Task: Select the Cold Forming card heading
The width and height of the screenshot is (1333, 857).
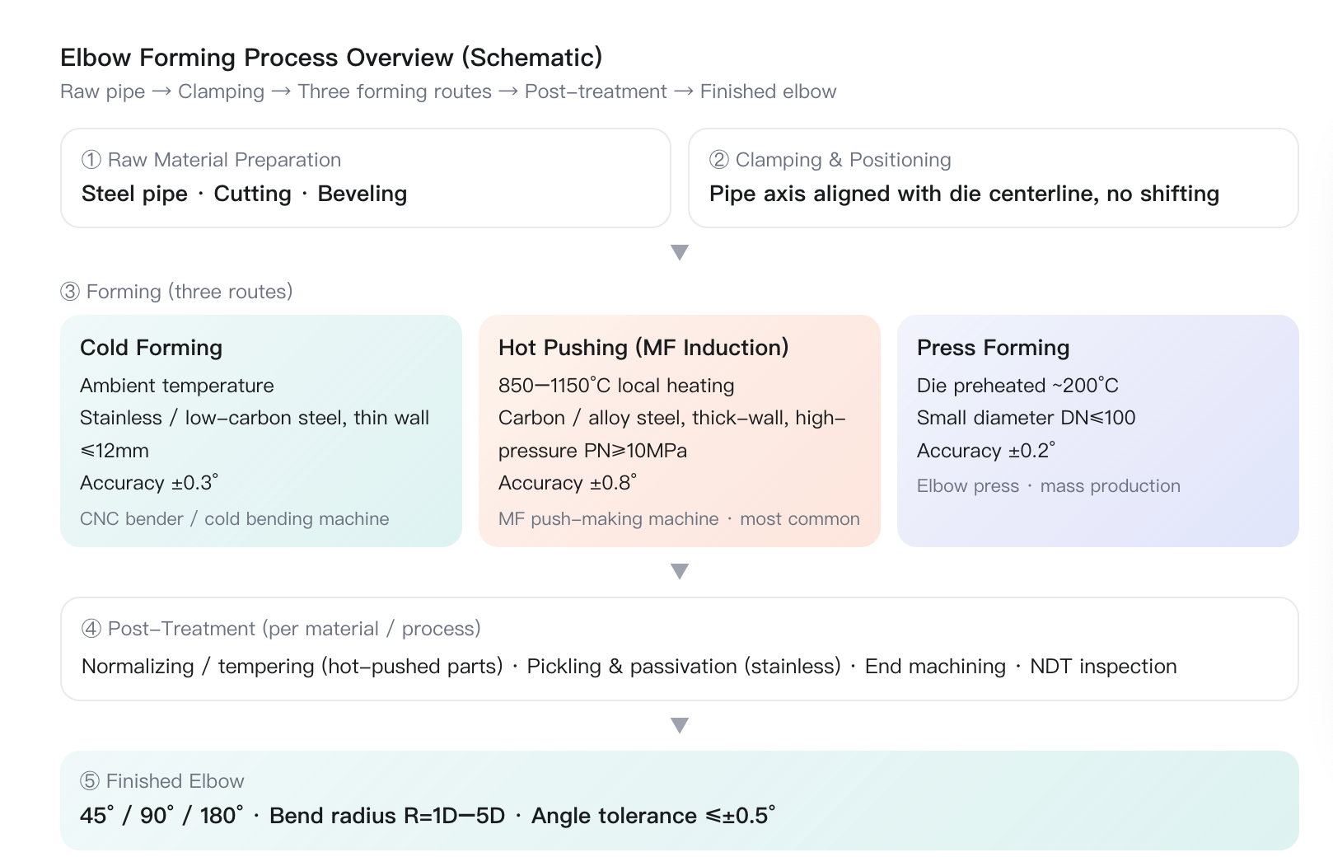Action: coord(151,348)
